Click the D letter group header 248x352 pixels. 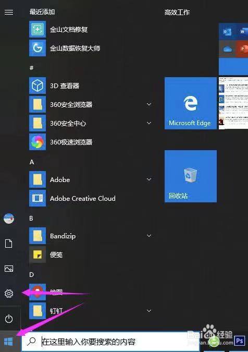[x=31, y=275]
